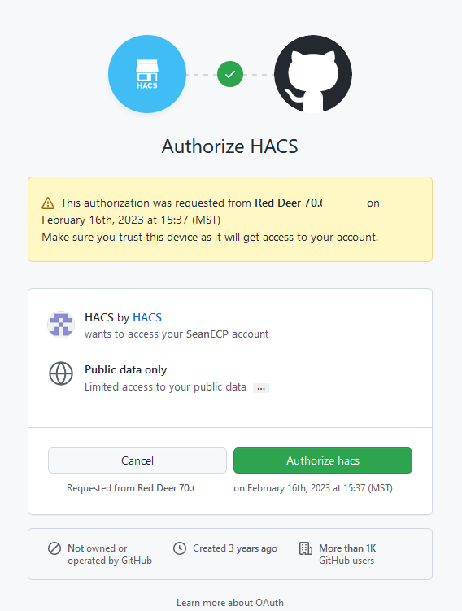Click the HACS purple identicon avatar
Viewport: 462px width, 611px height.
[x=61, y=324]
